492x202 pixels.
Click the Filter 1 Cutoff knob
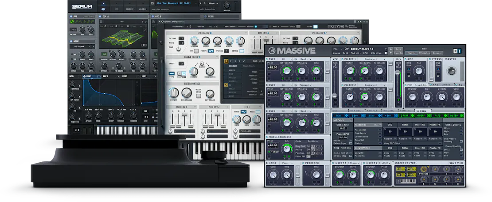[x=350, y=70]
